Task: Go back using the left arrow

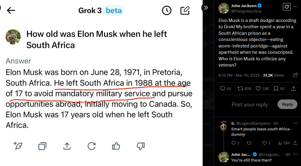Action: [11, 11]
